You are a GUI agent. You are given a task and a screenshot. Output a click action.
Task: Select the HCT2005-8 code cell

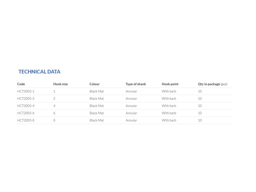pos(26,120)
